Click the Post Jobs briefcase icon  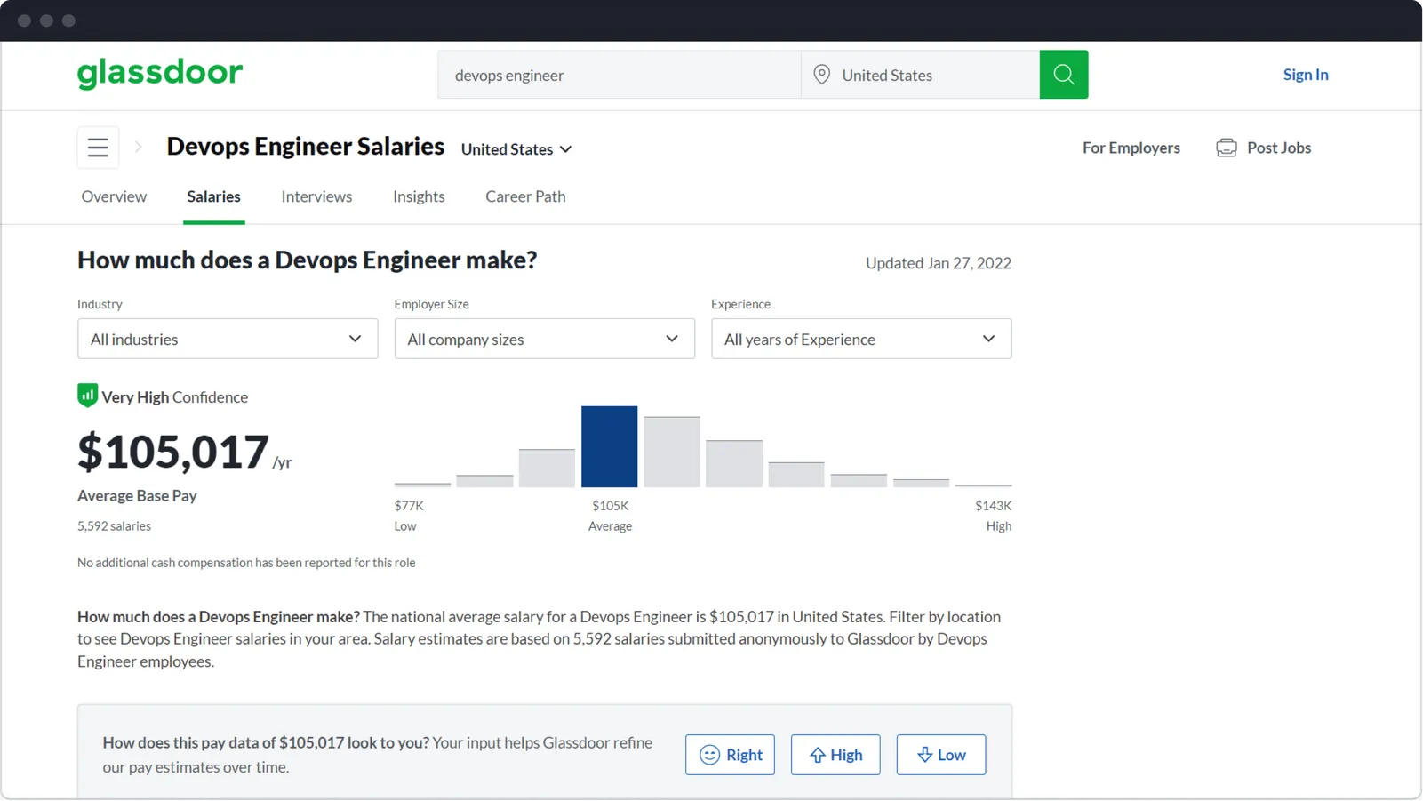click(1226, 148)
